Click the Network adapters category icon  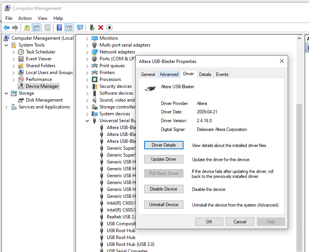pyautogui.click(x=95, y=52)
